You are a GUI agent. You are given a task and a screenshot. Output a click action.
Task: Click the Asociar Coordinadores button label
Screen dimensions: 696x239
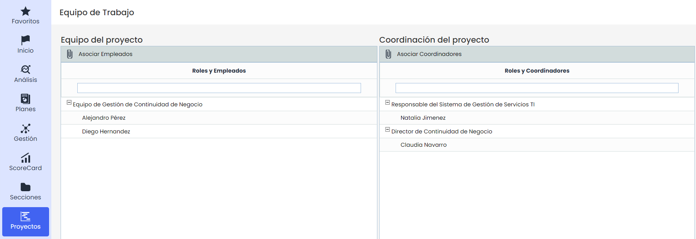[429, 54]
